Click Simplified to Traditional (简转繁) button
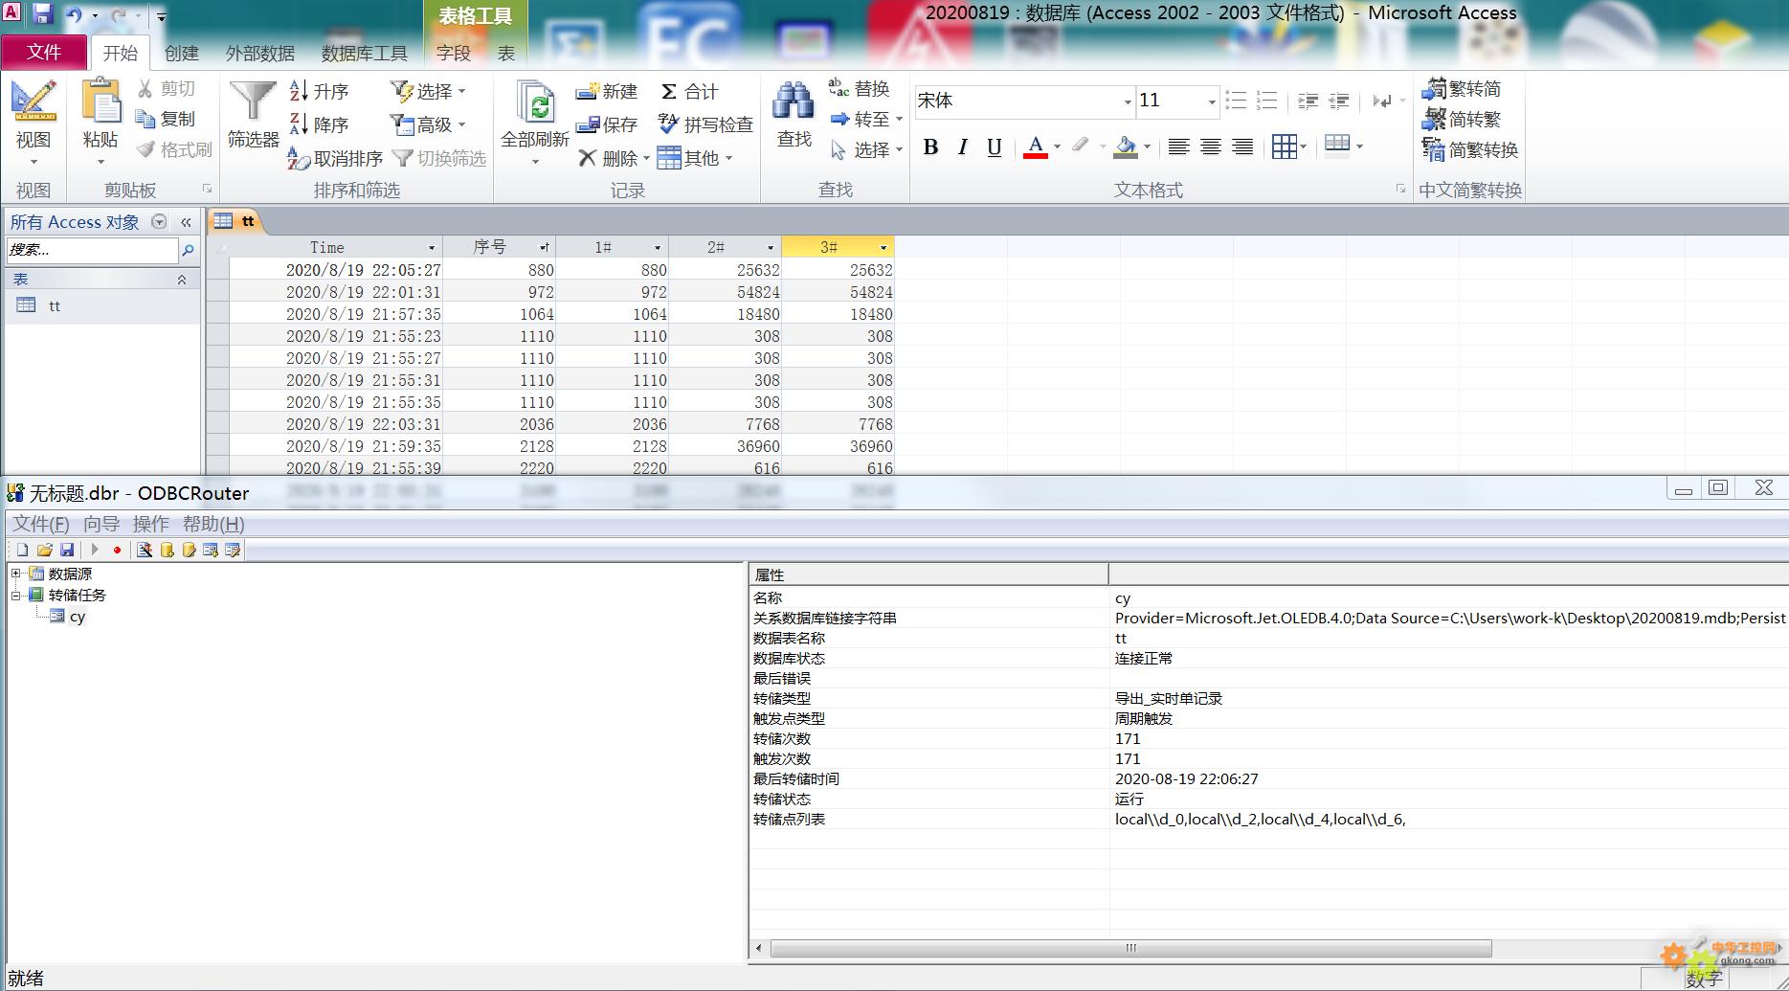Image resolution: width=1789 pixels, height=991 pixels. tap(1462, 120)
